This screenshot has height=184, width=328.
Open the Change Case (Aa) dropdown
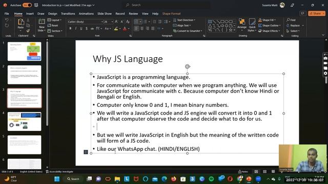click(x=108, y=29)
